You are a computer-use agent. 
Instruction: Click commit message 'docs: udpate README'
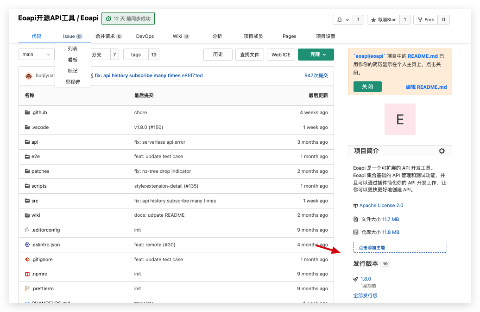point(159,215)
